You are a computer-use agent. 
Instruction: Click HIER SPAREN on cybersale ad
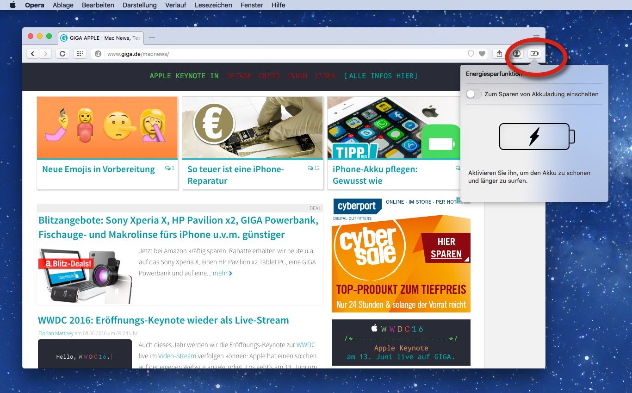pos(446,248)
